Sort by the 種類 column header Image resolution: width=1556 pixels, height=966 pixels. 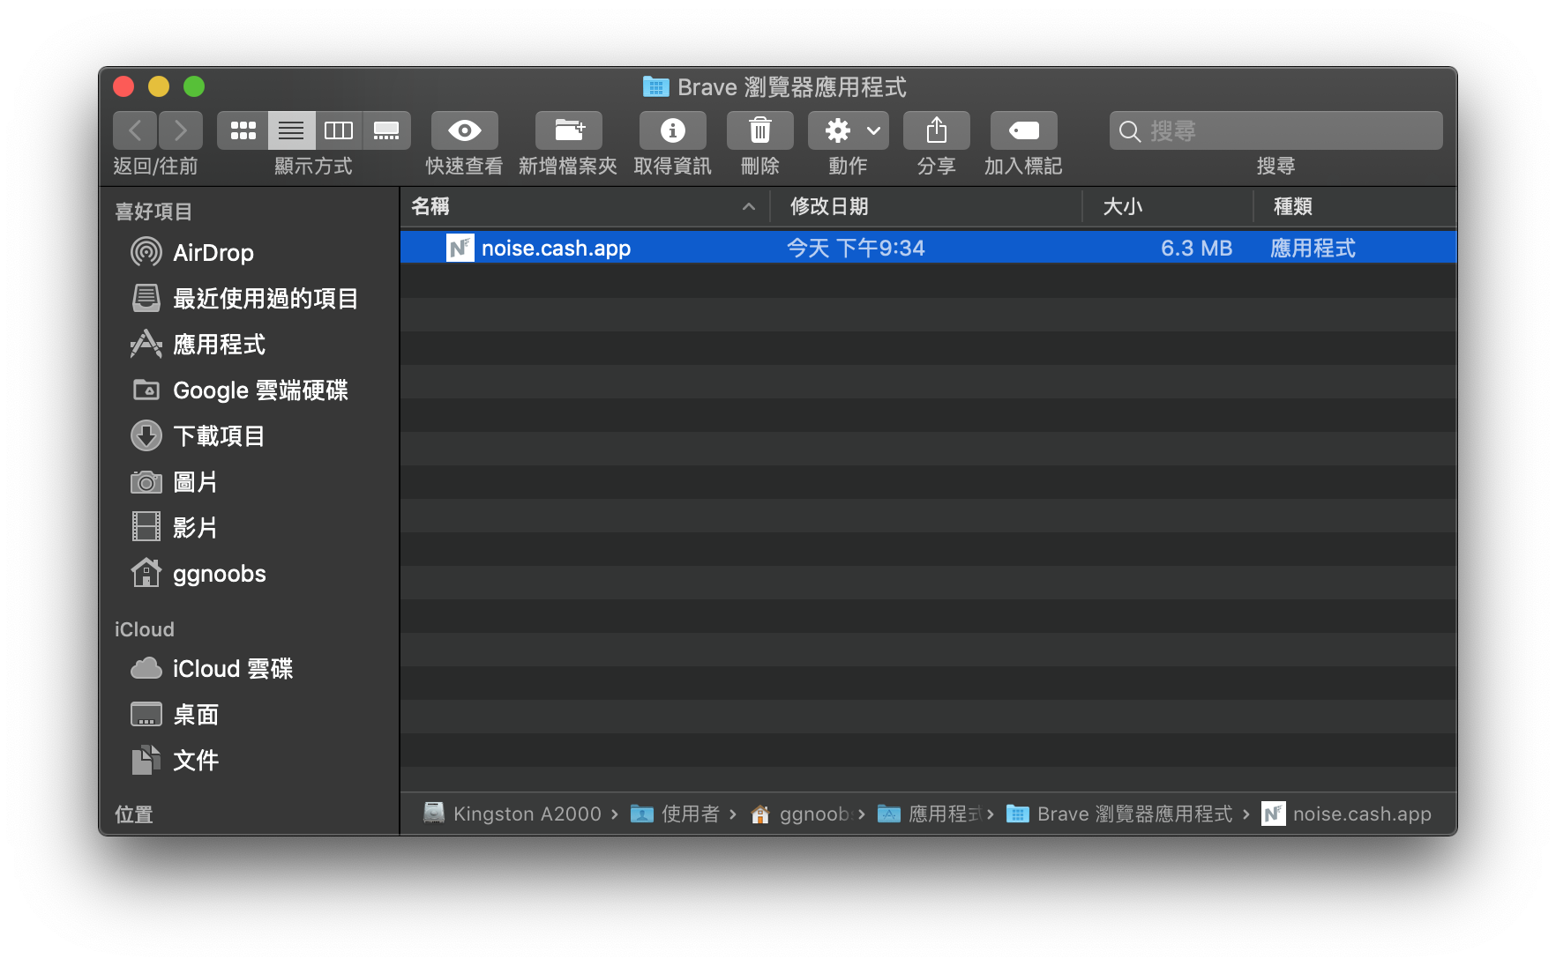tap(1355, 206)
